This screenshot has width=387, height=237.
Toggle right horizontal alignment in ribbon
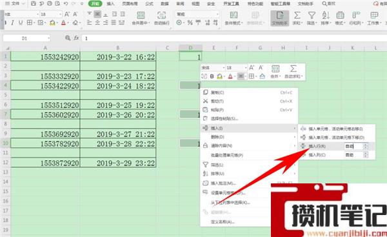(106, 23)
